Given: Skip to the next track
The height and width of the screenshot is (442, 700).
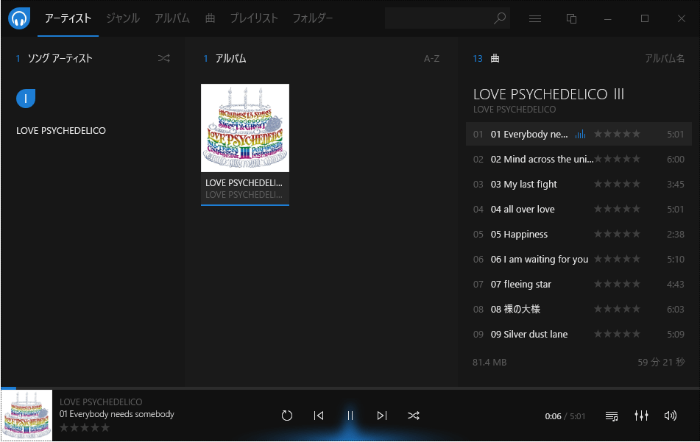Looking at the screenshot, I should 381,416.
